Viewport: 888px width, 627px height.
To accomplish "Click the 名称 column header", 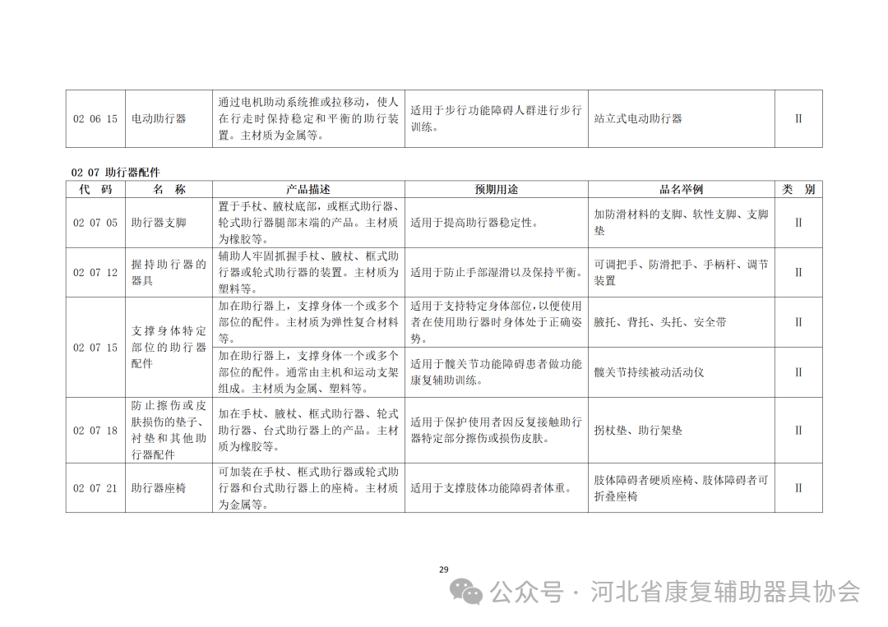I will pos(167,188).
